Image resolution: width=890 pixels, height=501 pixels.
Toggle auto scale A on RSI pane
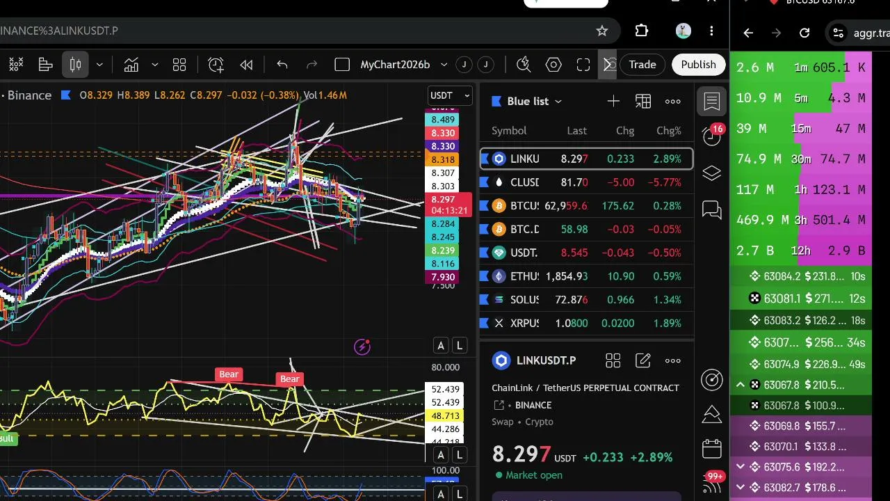441,456
